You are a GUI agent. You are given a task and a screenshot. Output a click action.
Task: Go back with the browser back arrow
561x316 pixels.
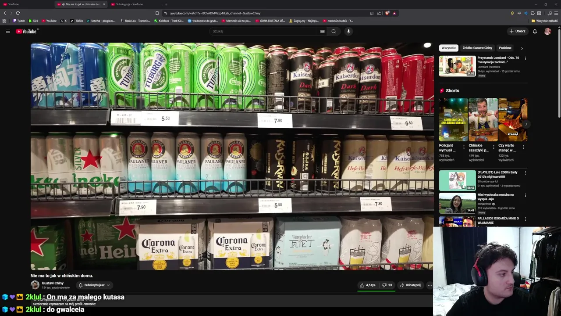tap(5, 13)
